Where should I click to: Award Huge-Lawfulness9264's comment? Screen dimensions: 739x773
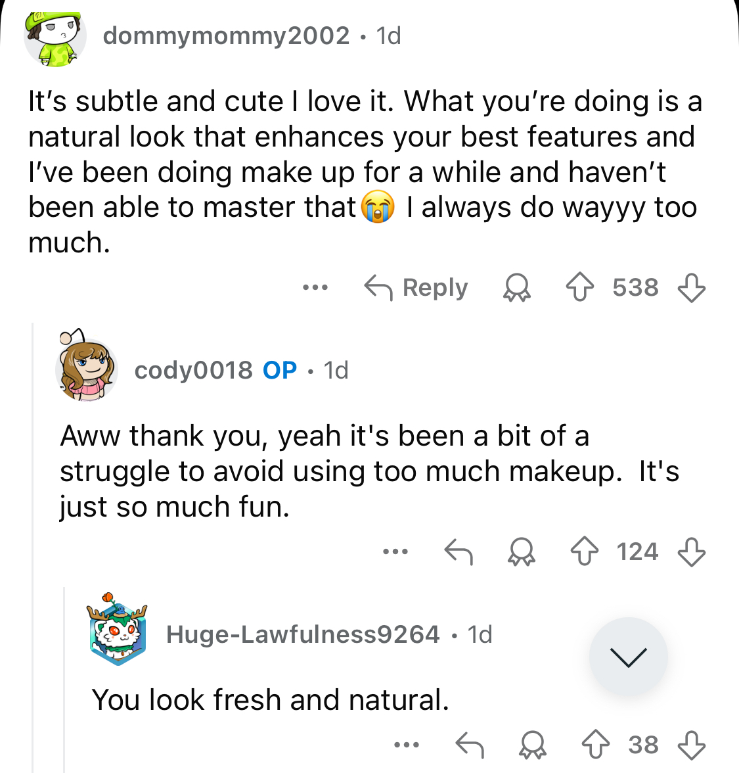pyautogui.click(x=533, y=745)
